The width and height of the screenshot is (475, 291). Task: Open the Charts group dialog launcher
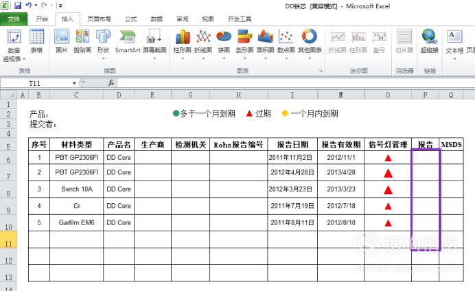(x=321, y=71)
